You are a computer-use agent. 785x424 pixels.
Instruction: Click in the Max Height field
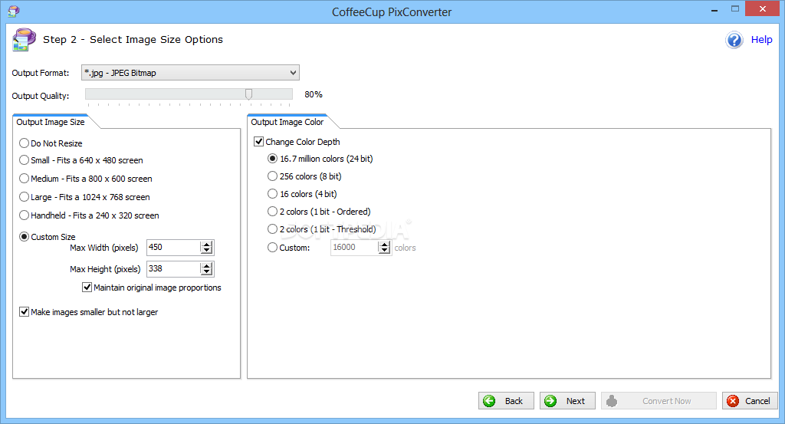point(173,269)
